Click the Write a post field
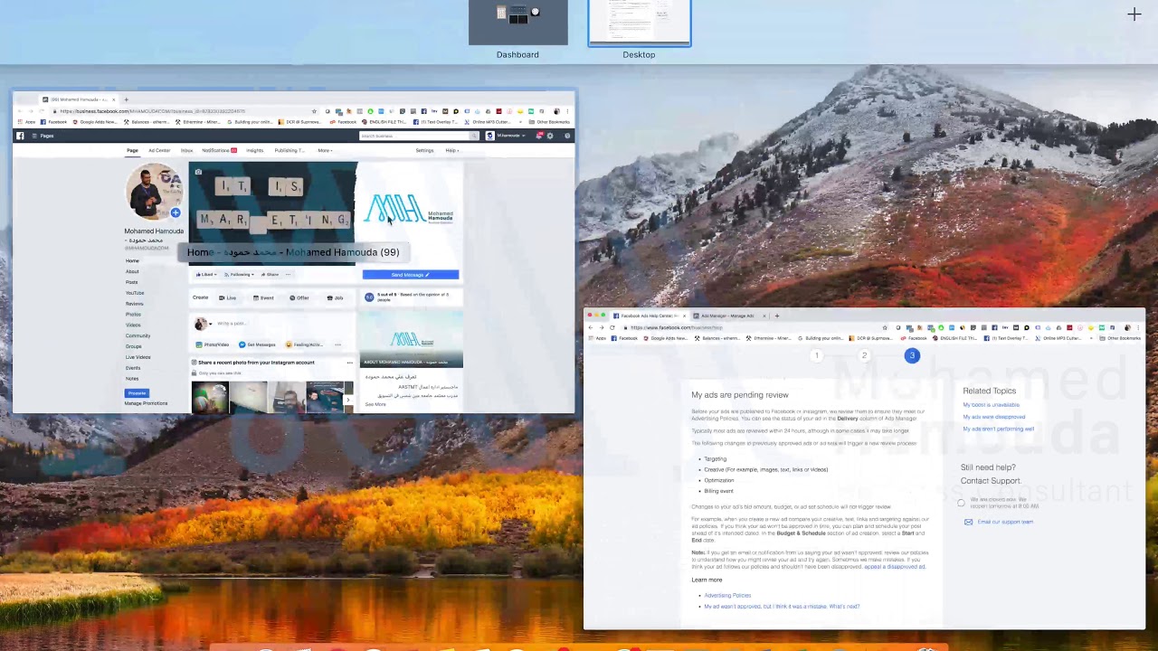Viewport: 1158px width, 651px height. (232, 324)
